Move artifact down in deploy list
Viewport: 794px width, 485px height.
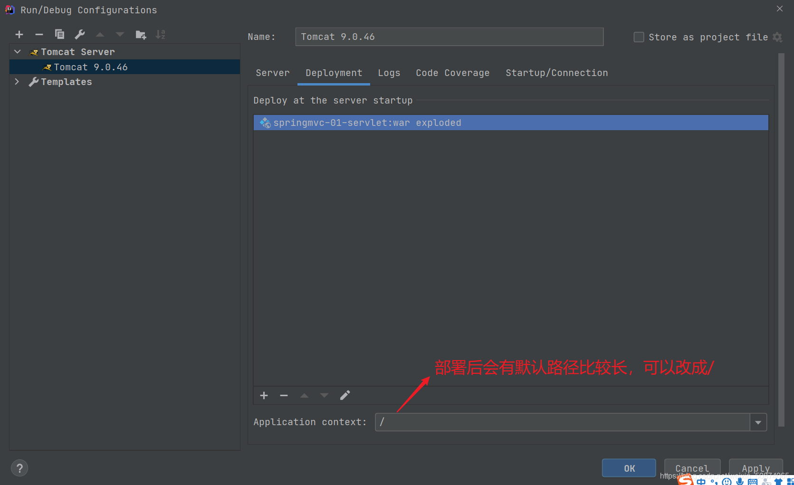click(324, 395)
